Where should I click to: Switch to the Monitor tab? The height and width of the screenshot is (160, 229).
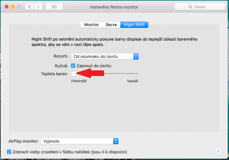[x=91, y=25]
